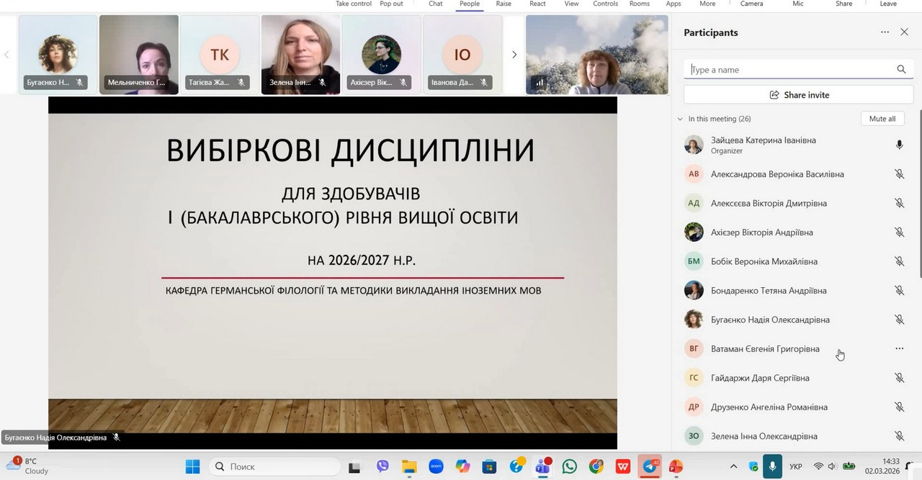Show next participant videos with right chevron
This screenshot has width=922, height=480.
(x=514, y=55)
